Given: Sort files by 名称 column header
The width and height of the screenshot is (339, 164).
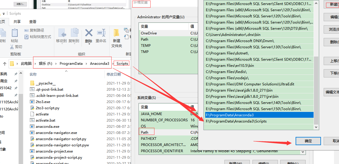Looking at the screenshot, I should [x=33, y=74].
